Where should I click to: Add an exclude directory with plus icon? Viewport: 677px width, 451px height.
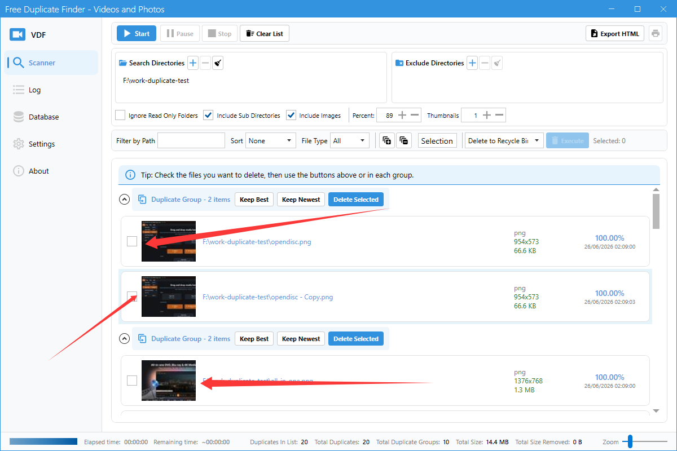click(472, 63)
